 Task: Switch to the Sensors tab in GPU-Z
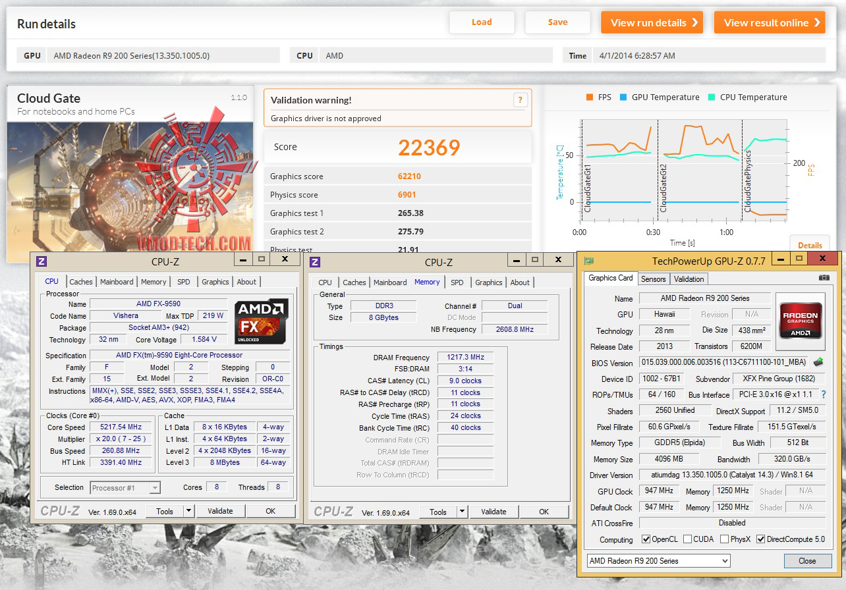coord(653,279)
